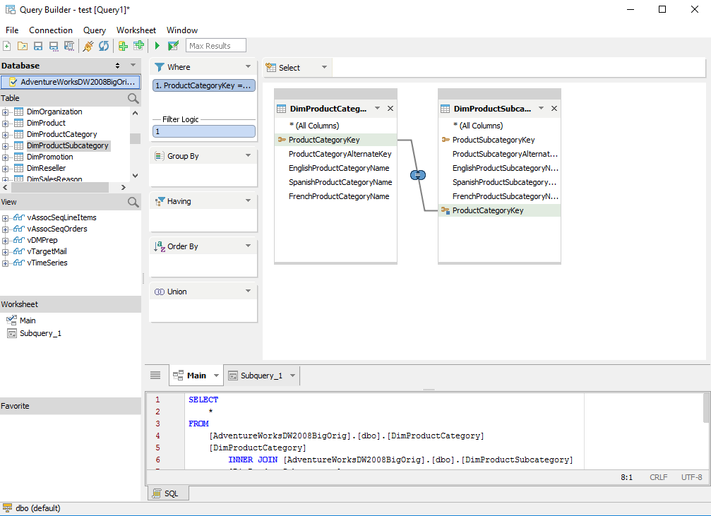This screenshot has height=516, width=711.
Task: Click inside the Max Results field
Action: point(215,45)
